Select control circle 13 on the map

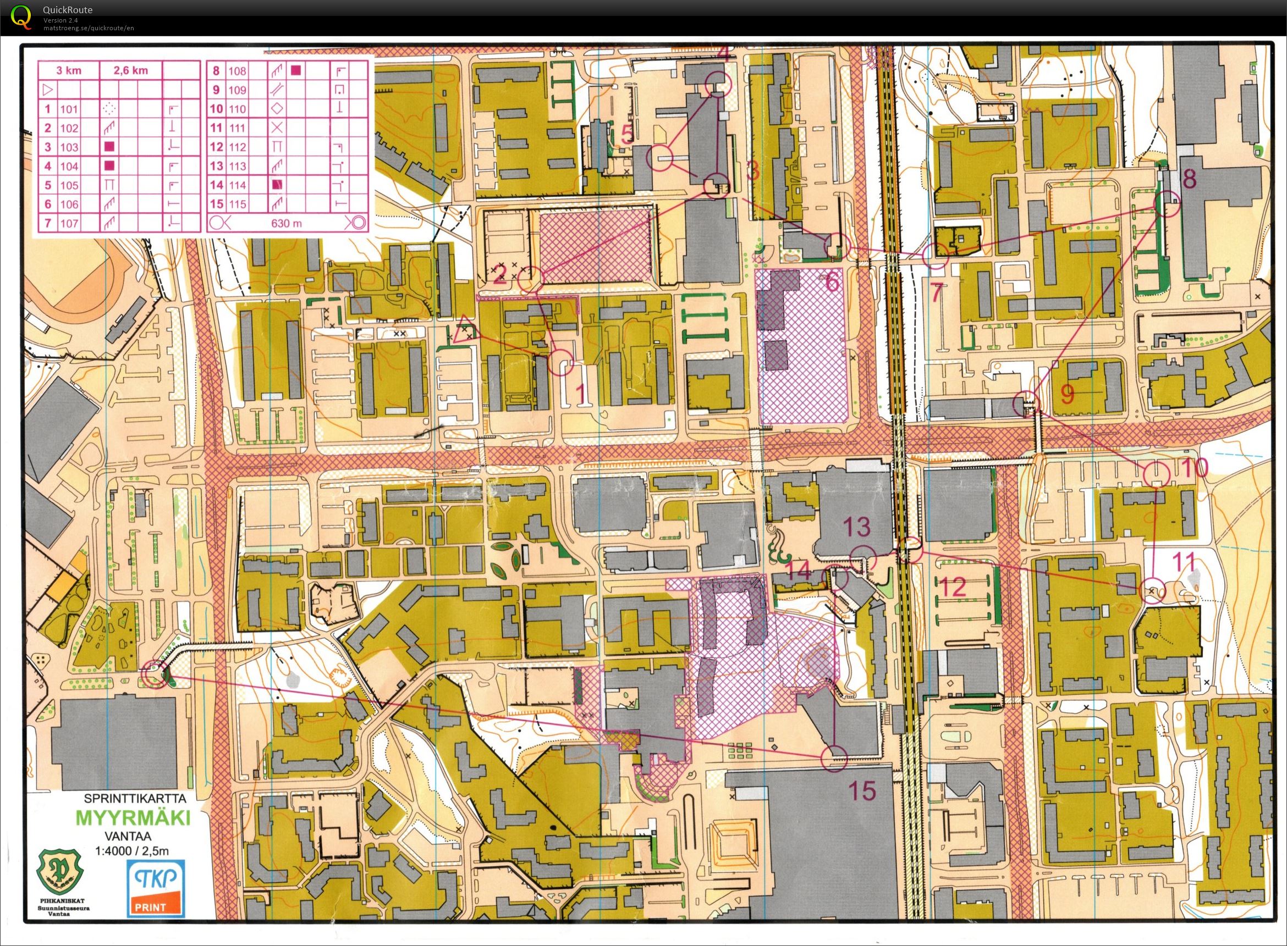coord(862,558)
